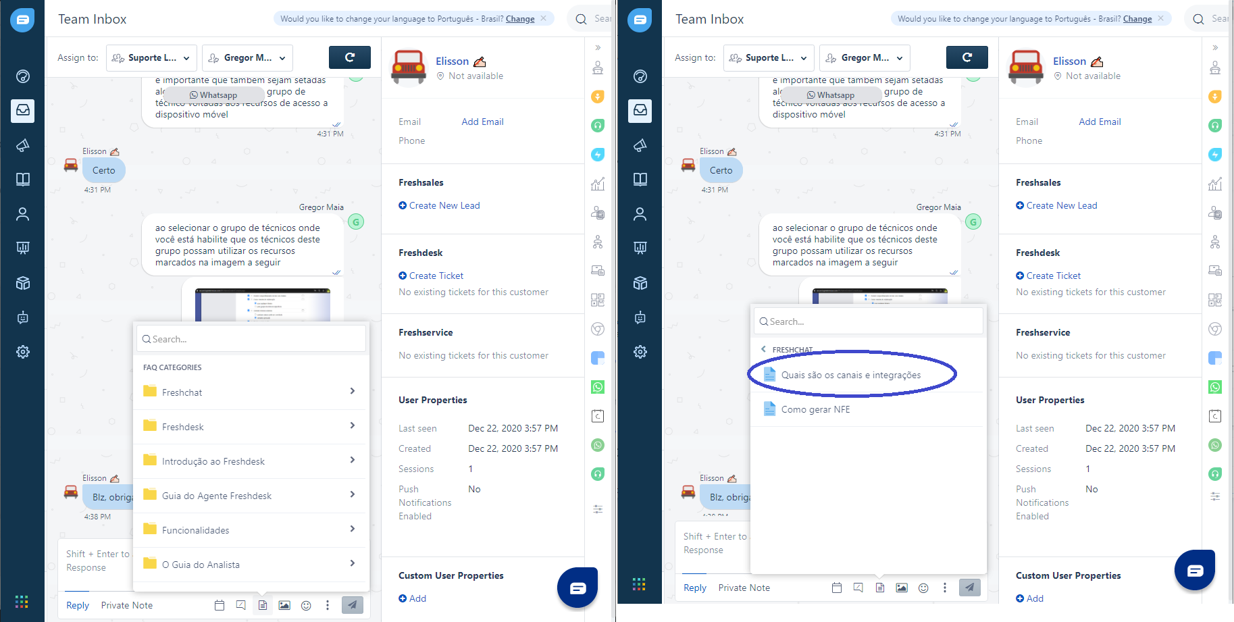Open campaigns megaphone icon in left screenshot sidebar
The height and width of the screenshot is (622, 1234).
23,145
